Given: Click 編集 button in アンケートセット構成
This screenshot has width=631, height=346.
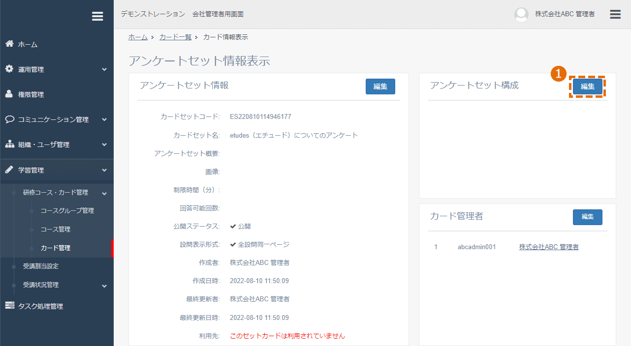Looking at the screenshot, I should (x=588, y=86).
